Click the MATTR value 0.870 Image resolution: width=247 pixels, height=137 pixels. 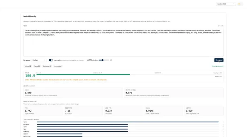(129, 93)
